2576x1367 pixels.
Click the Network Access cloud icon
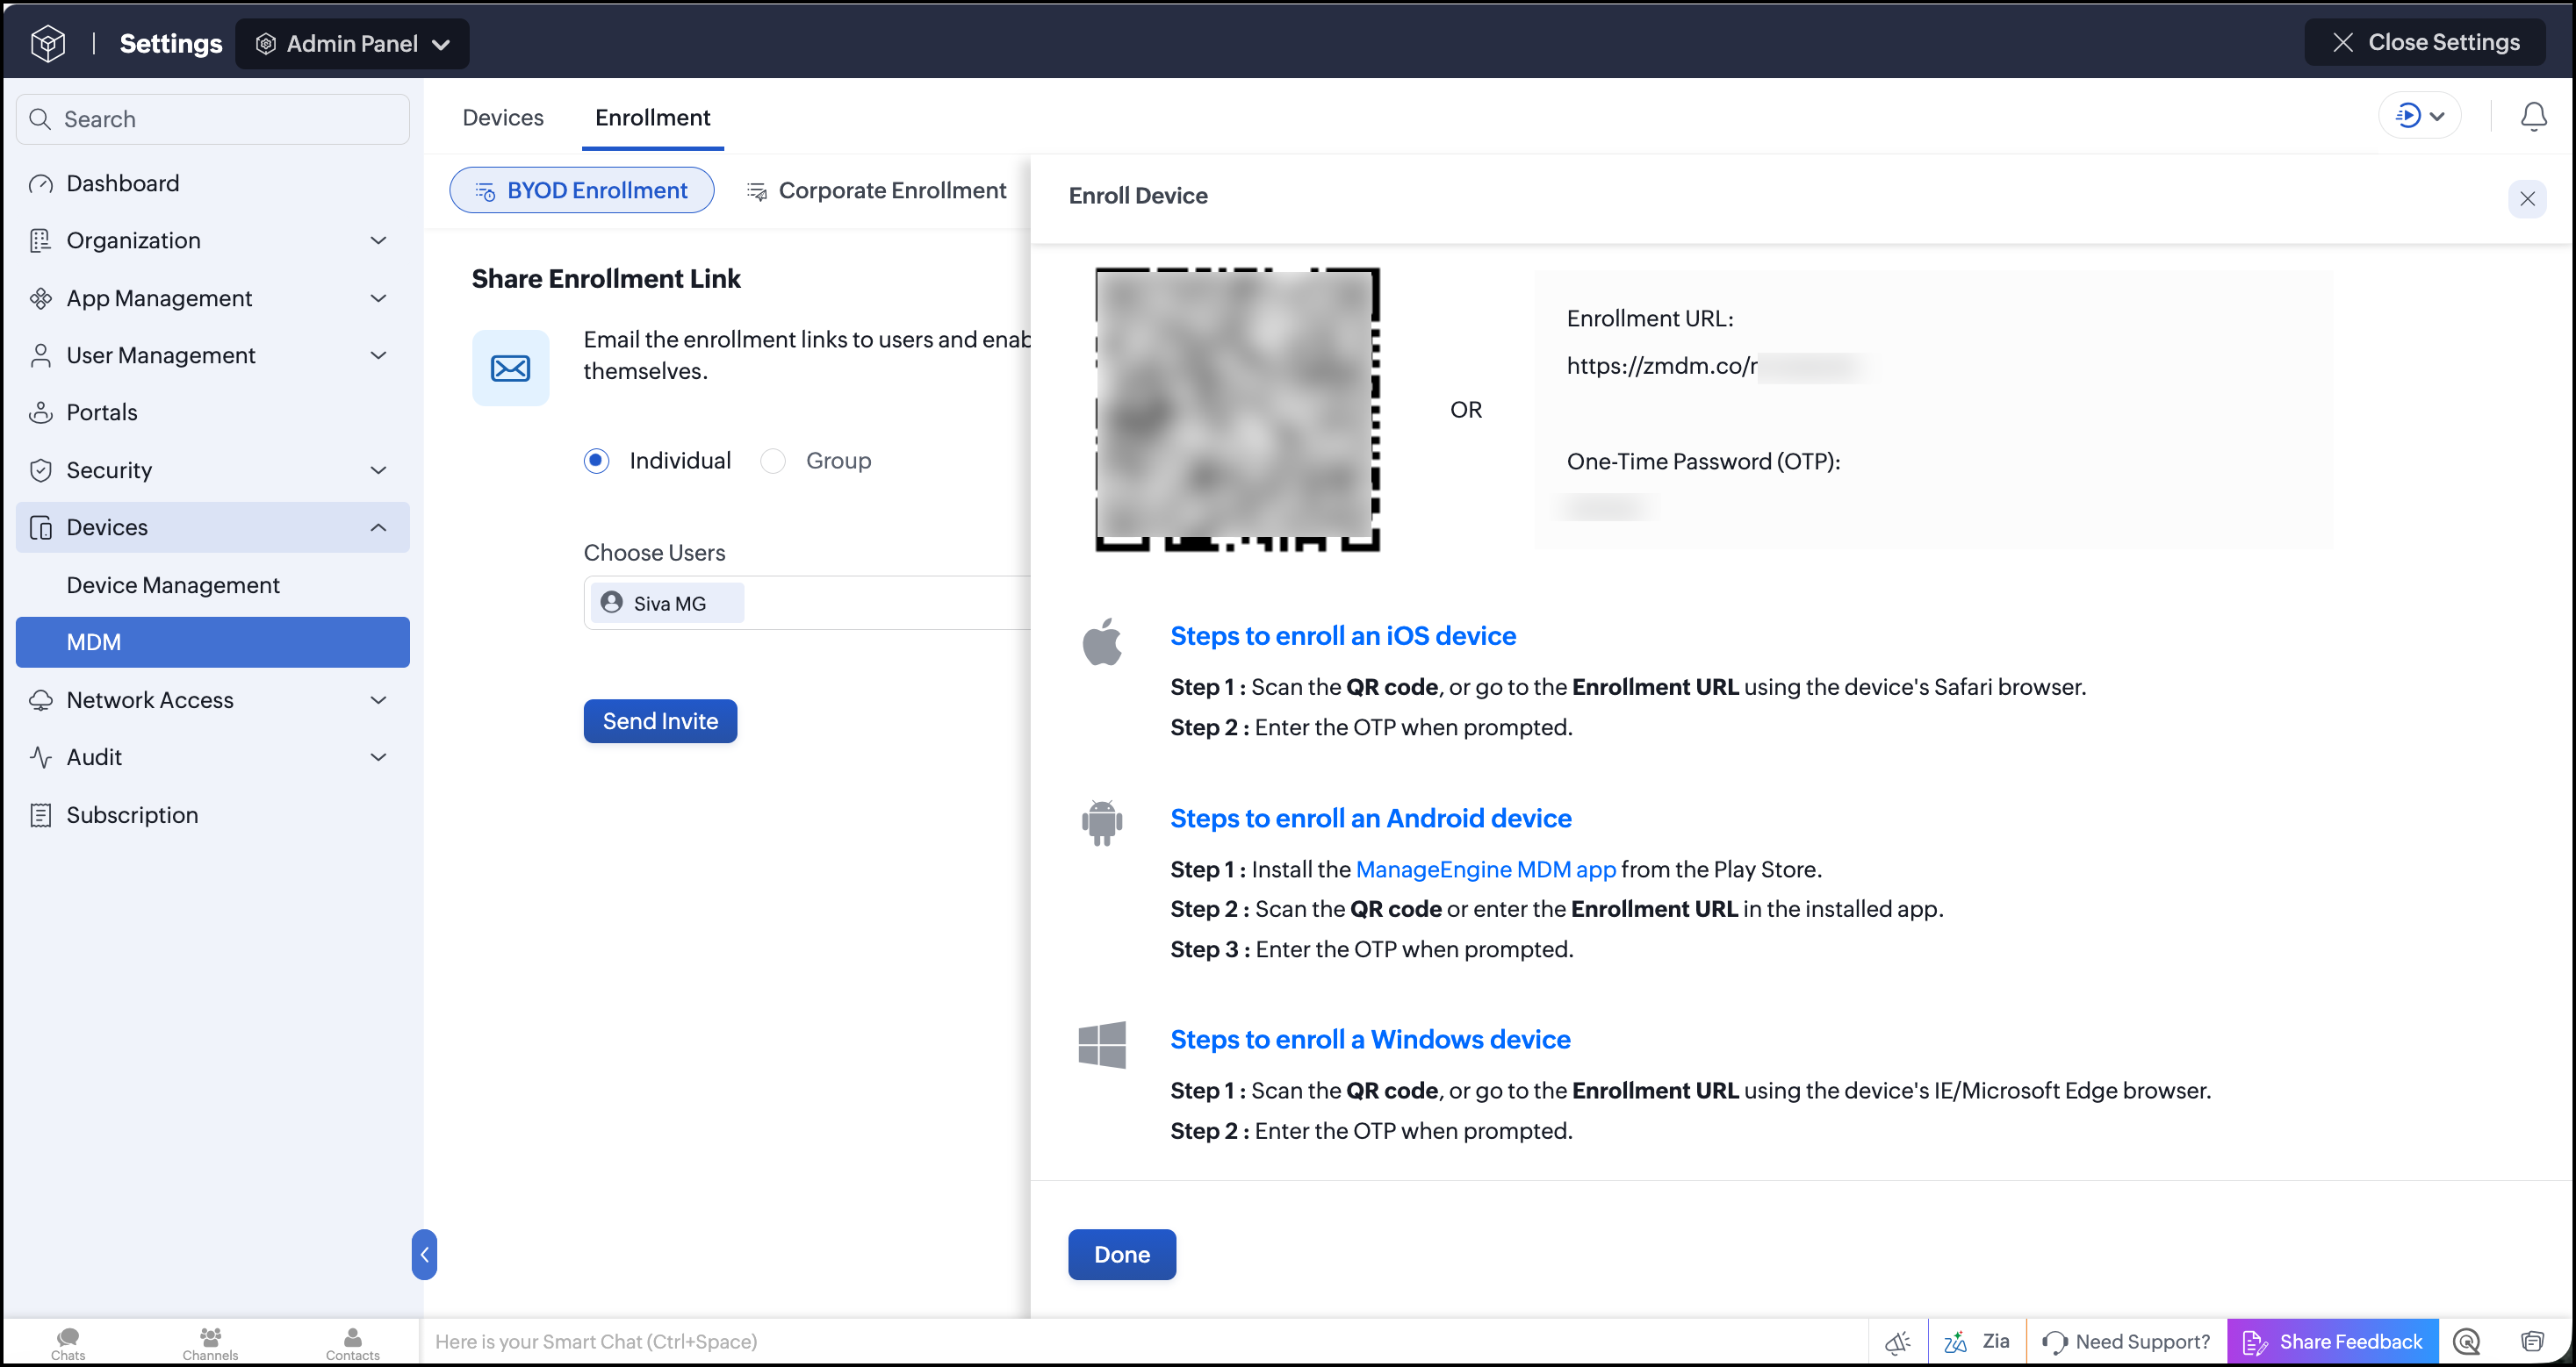pyautogui.click(x=41, y=700)
